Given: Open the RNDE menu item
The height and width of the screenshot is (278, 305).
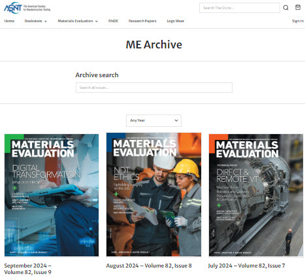Looking at the screenshot, I should click(113, 21).
